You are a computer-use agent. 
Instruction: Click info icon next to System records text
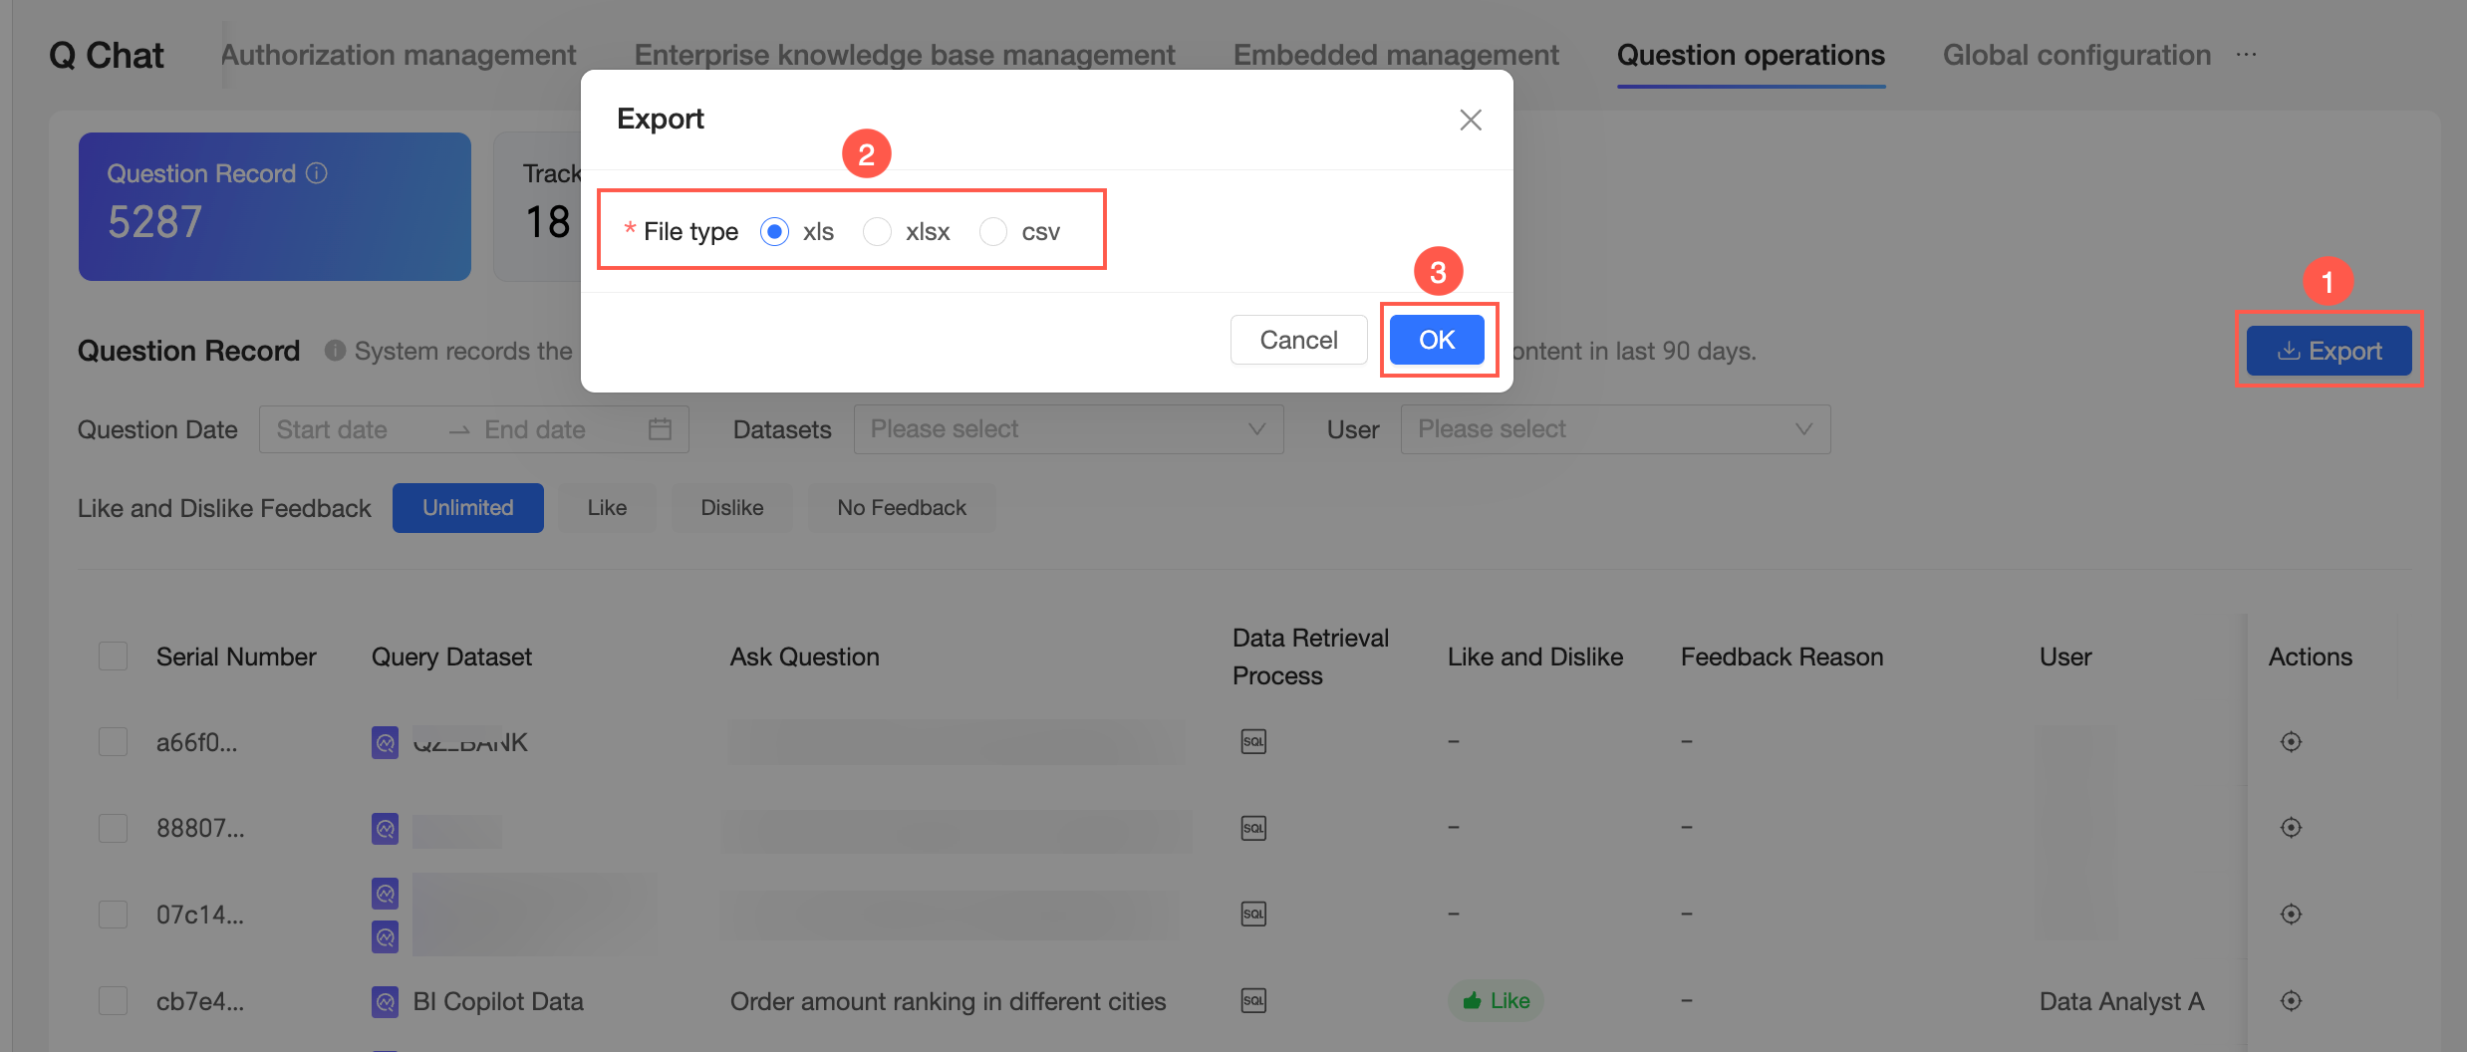pyautogui.click(x=336, y=351)
